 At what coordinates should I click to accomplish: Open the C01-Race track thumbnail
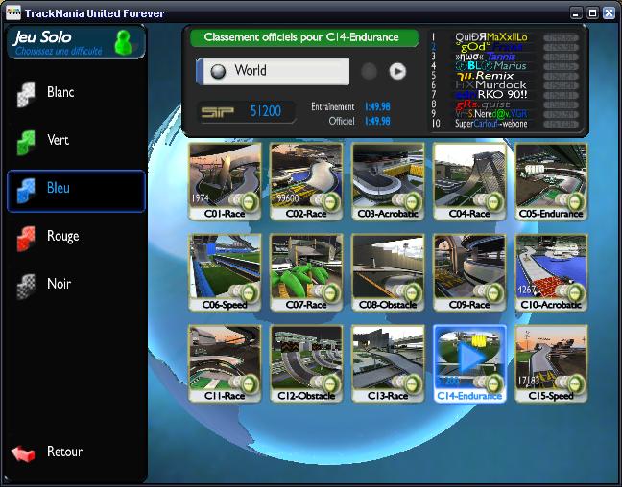click(x=225, y=181)
